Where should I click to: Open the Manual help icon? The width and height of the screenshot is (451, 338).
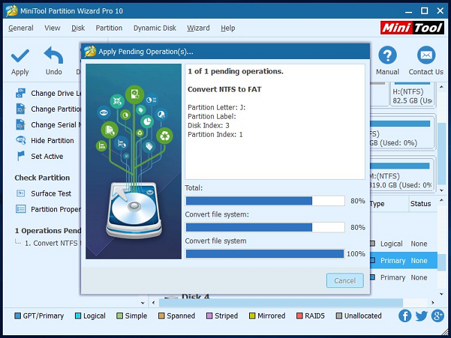[387, 56]
